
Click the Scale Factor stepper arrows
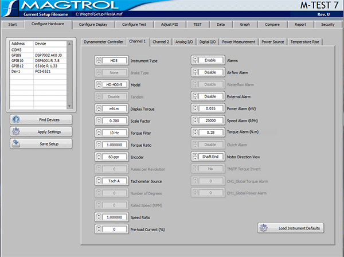point(99,120)
